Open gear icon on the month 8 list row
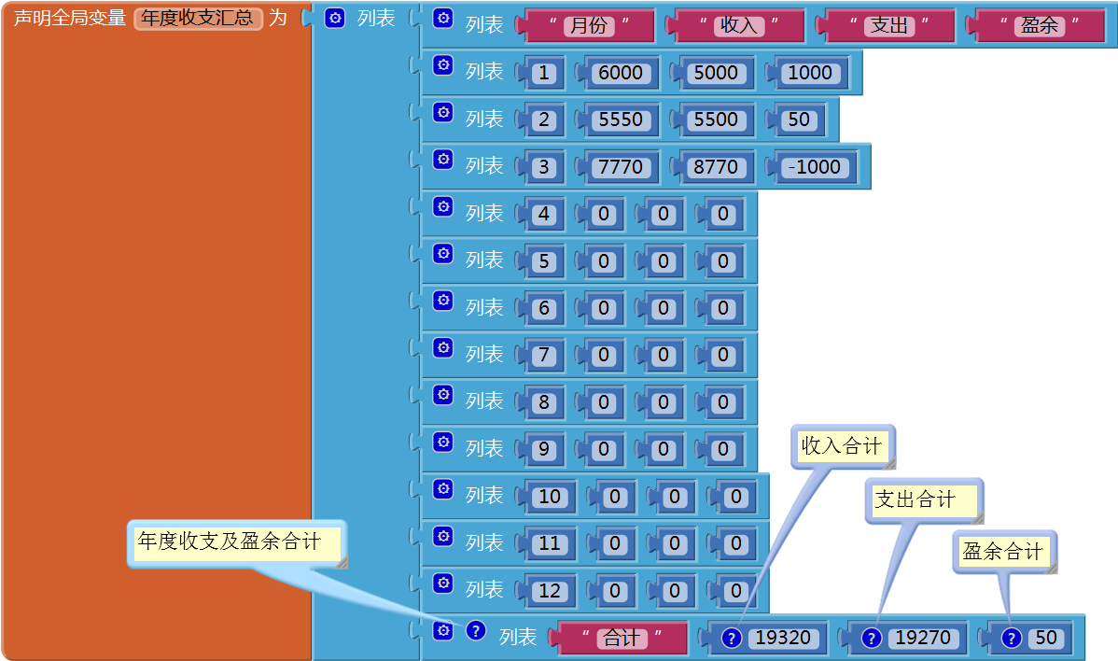 point(443,394)
